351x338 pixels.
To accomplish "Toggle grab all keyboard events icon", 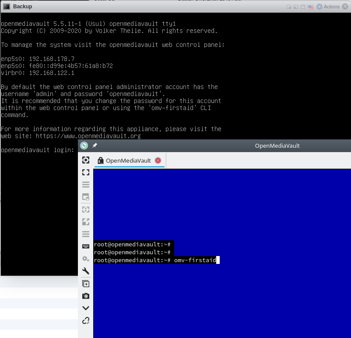I will pyautogui.click(x=86, y=246).
